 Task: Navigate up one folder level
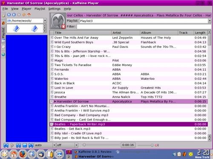pos(9,15)
